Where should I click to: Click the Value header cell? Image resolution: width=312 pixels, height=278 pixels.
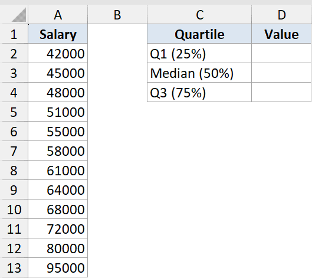click(281, 34)
